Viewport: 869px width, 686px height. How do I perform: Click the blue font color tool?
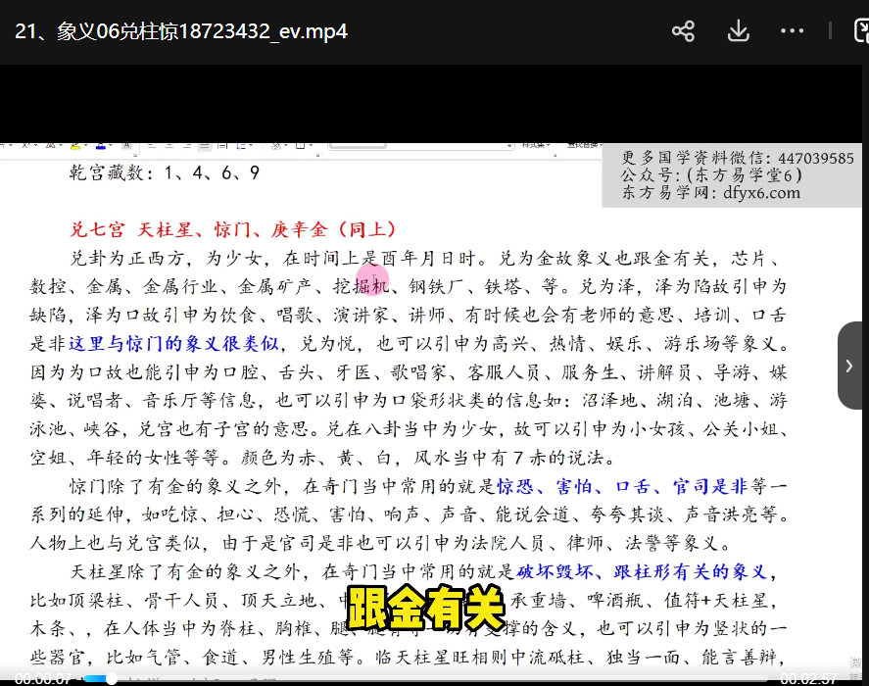101,145
